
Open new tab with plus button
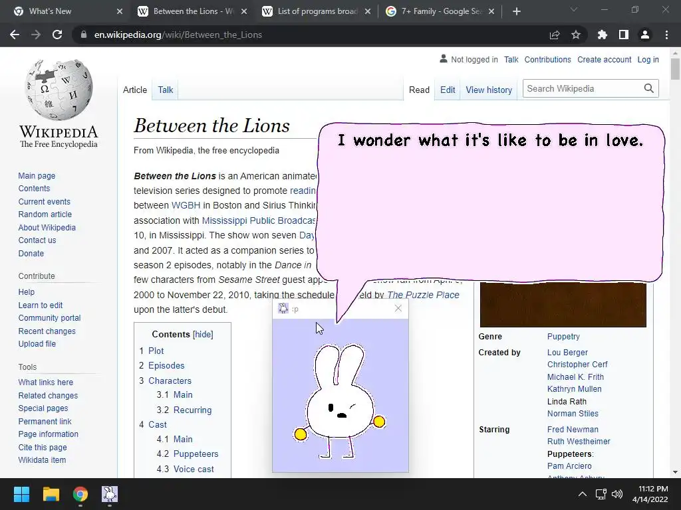click(x=516, y=12)
